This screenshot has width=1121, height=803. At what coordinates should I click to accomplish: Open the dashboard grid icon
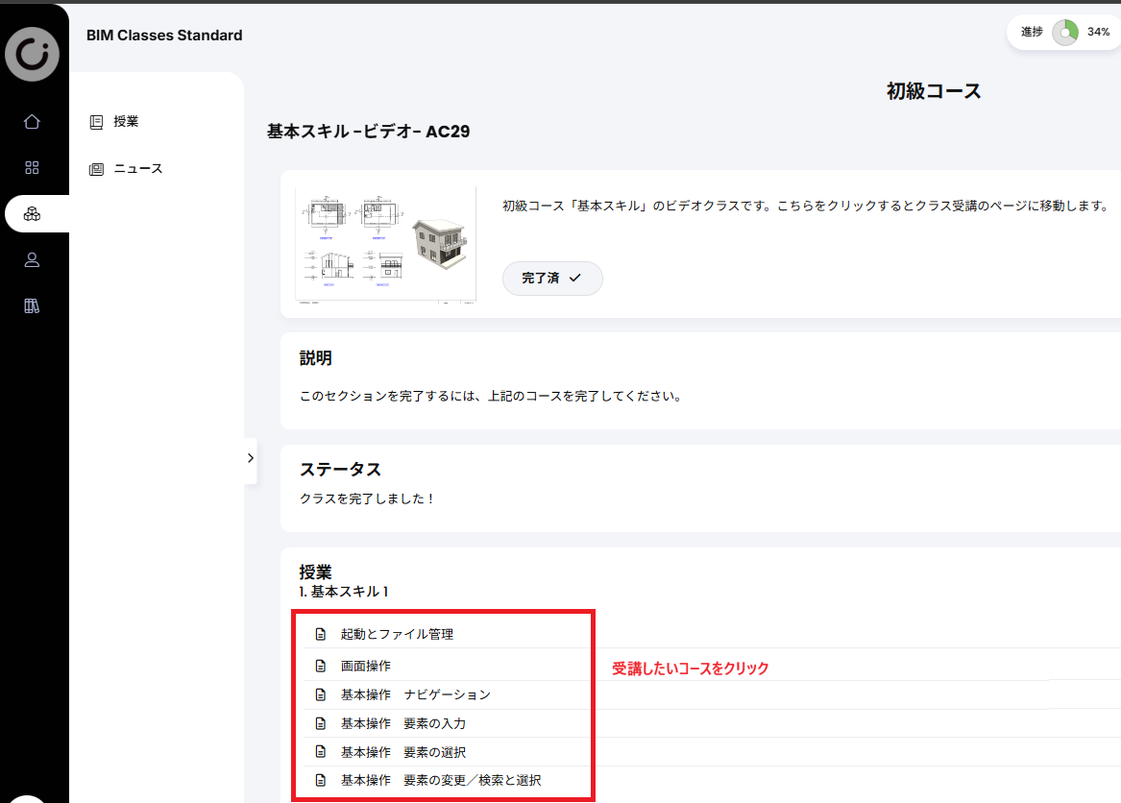(32, 167)
